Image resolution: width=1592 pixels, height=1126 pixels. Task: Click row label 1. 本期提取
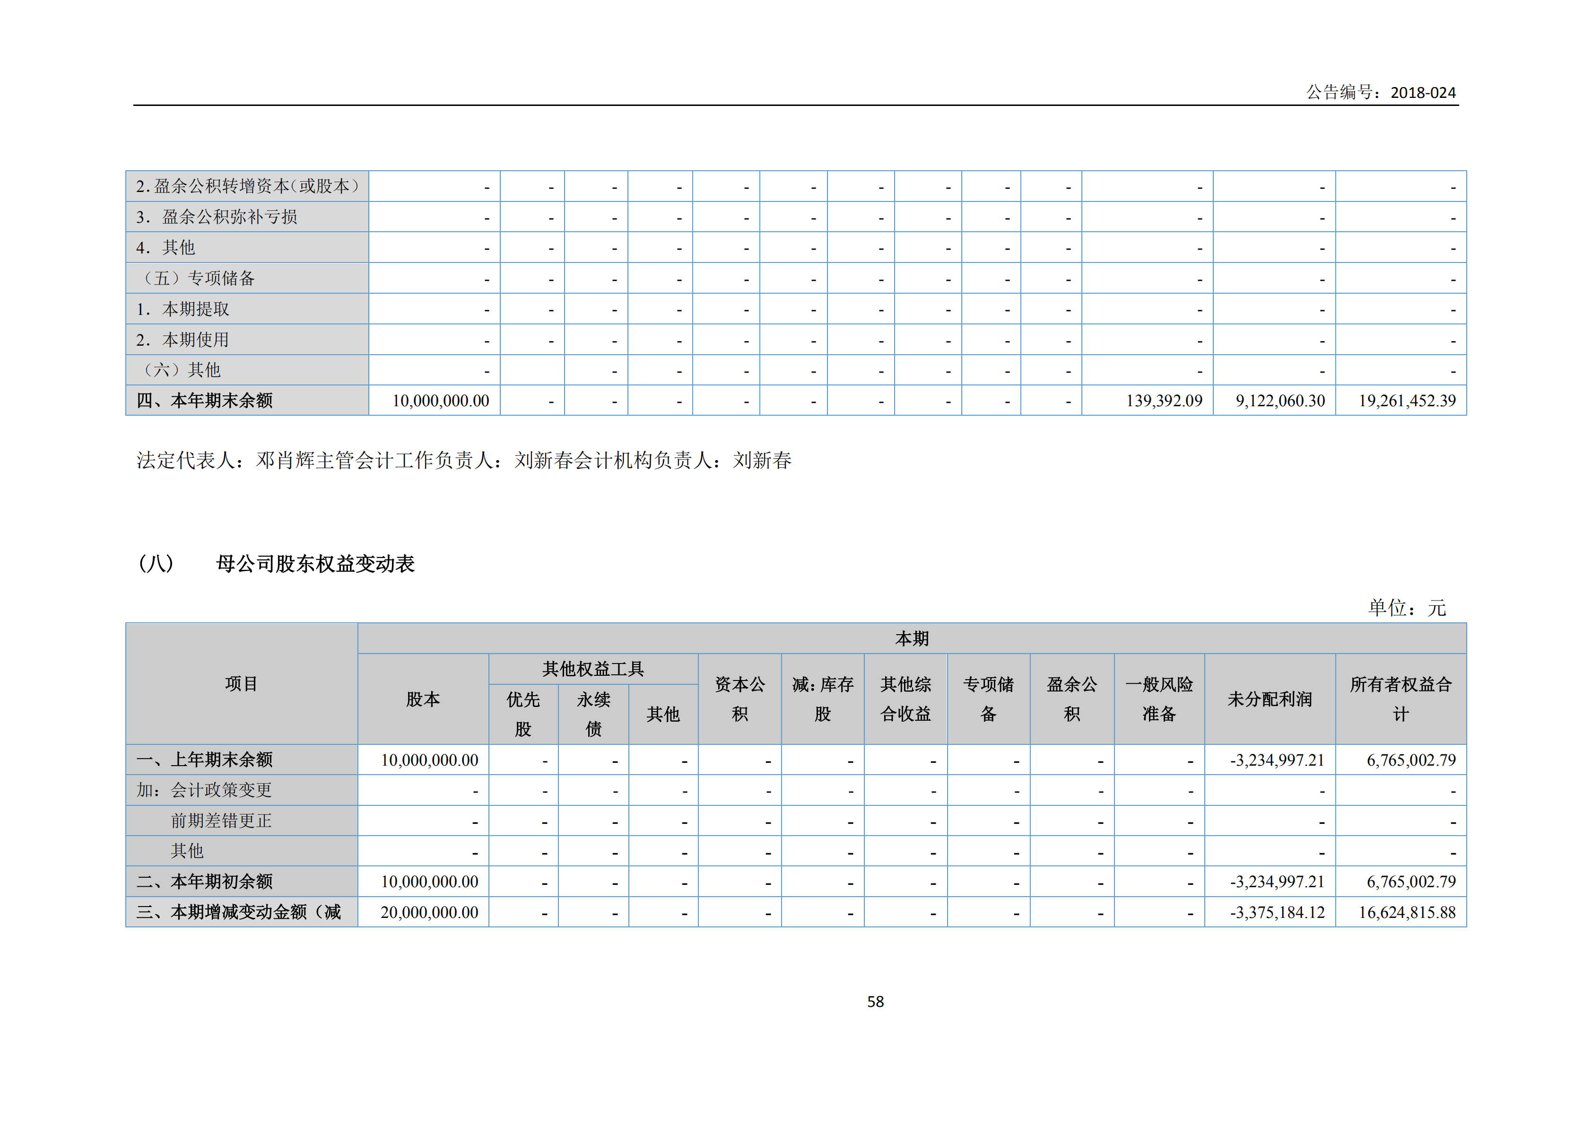click(183, 308)
